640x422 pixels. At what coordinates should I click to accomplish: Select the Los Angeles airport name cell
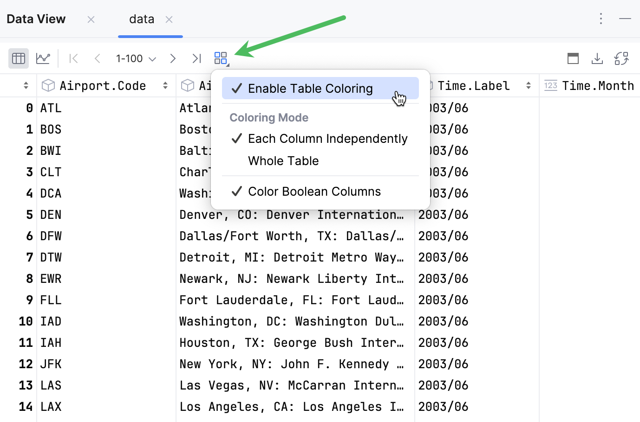point(295,407)
